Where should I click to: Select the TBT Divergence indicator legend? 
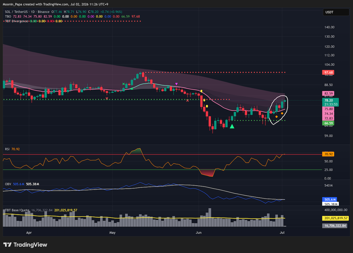tap(17, 21)
